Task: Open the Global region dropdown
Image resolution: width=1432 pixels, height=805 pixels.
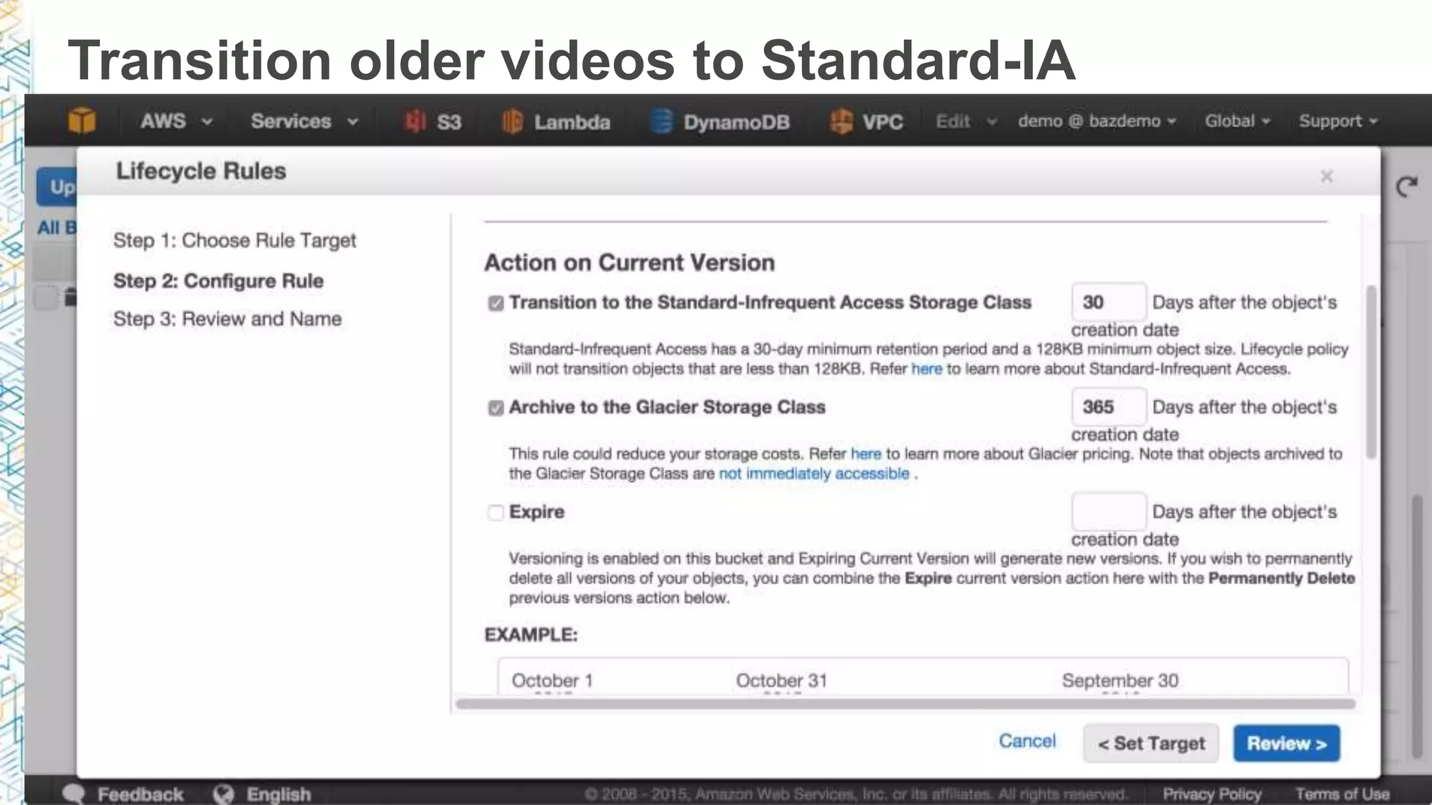Action: 1237,121
